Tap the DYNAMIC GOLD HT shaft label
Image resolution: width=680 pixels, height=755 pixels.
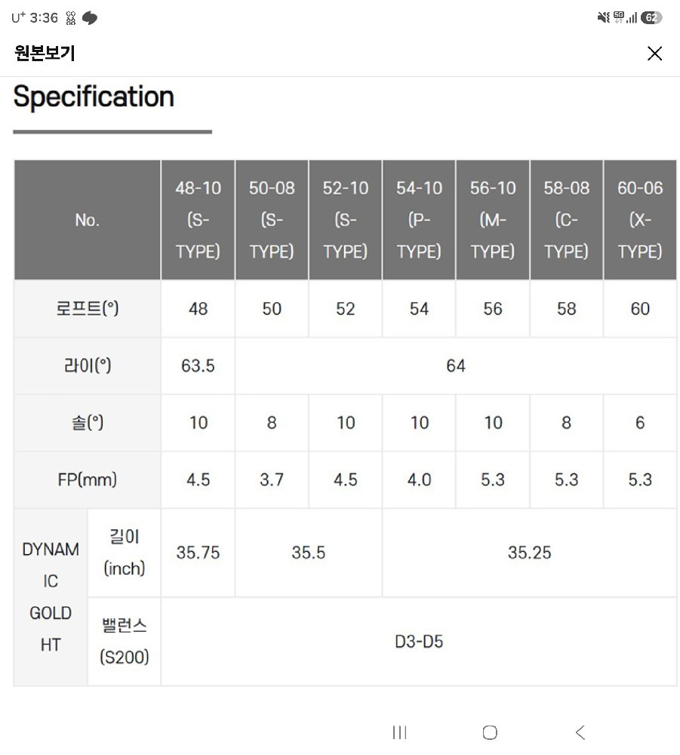pyautogui.click(x=51, y=597)
